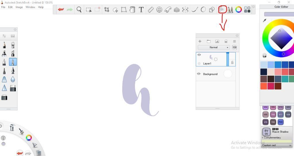Pick the Flood Fill bucket tool
294x156 pixels.
132,9
